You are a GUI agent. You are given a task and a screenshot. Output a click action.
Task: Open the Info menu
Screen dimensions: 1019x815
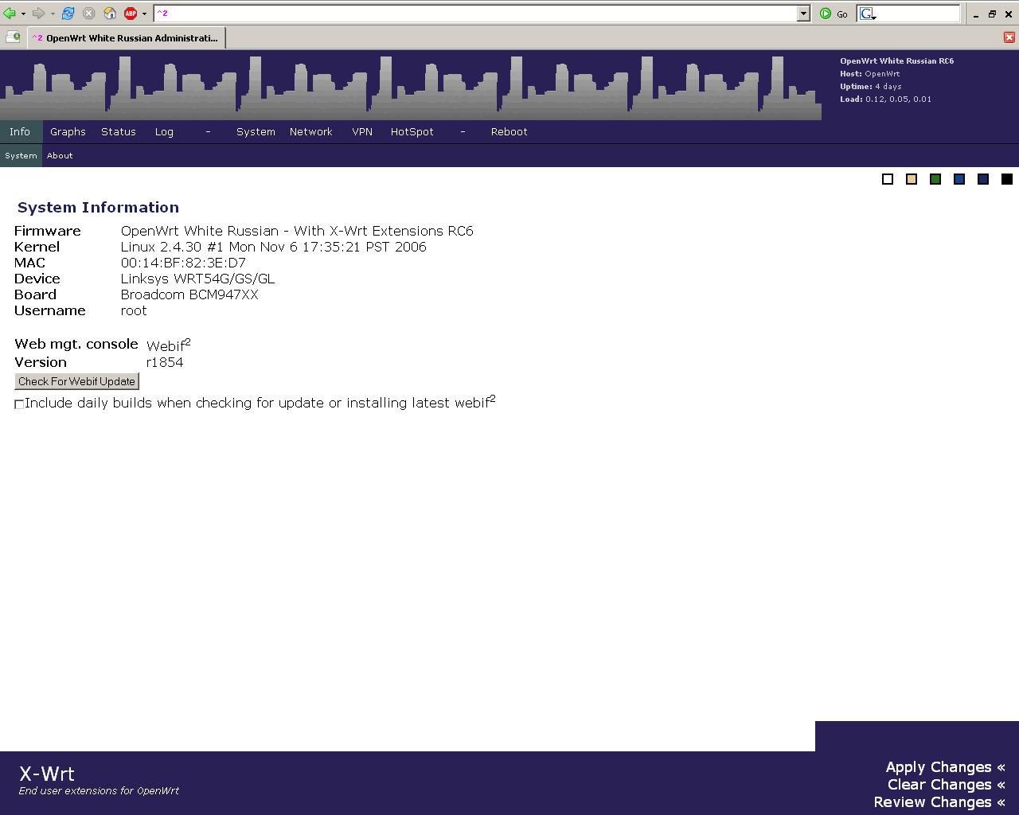tap(20, 132)
